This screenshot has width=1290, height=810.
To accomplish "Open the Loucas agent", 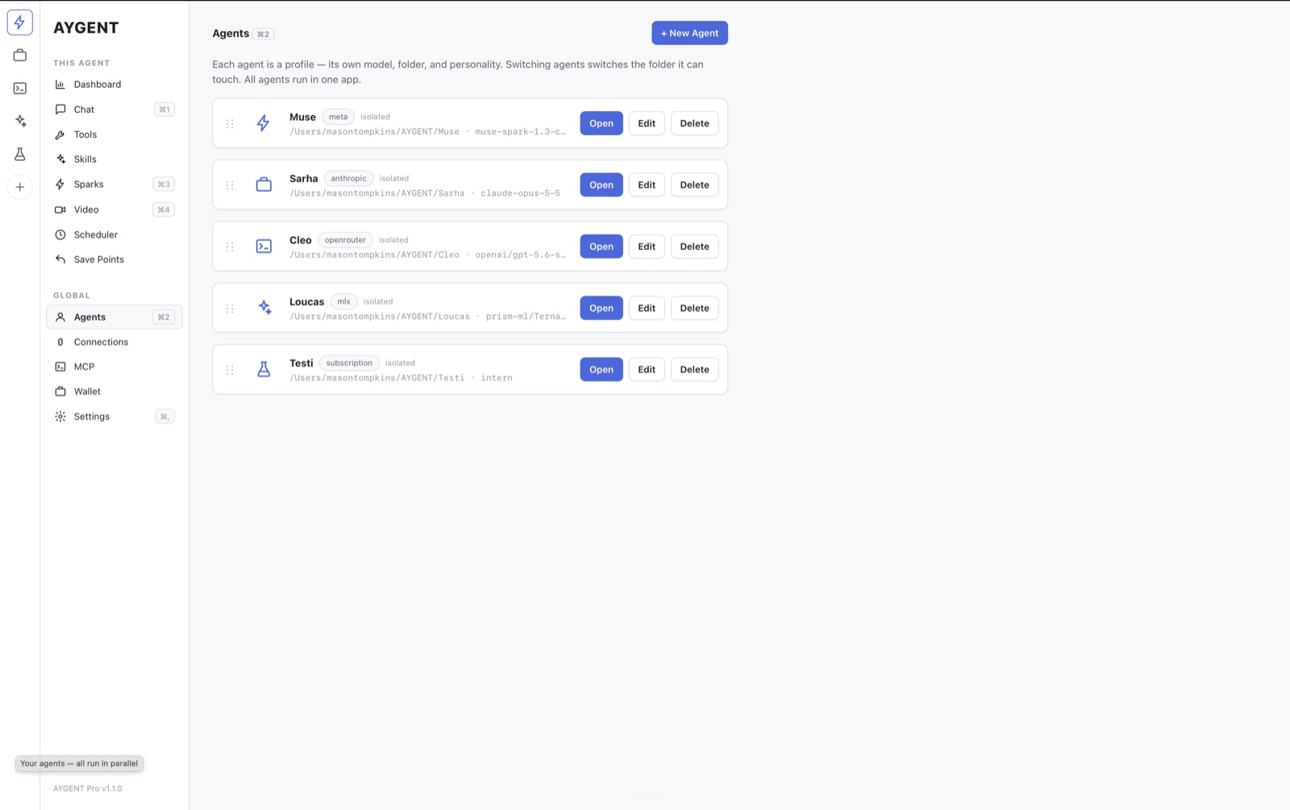I will pos(601,308).
